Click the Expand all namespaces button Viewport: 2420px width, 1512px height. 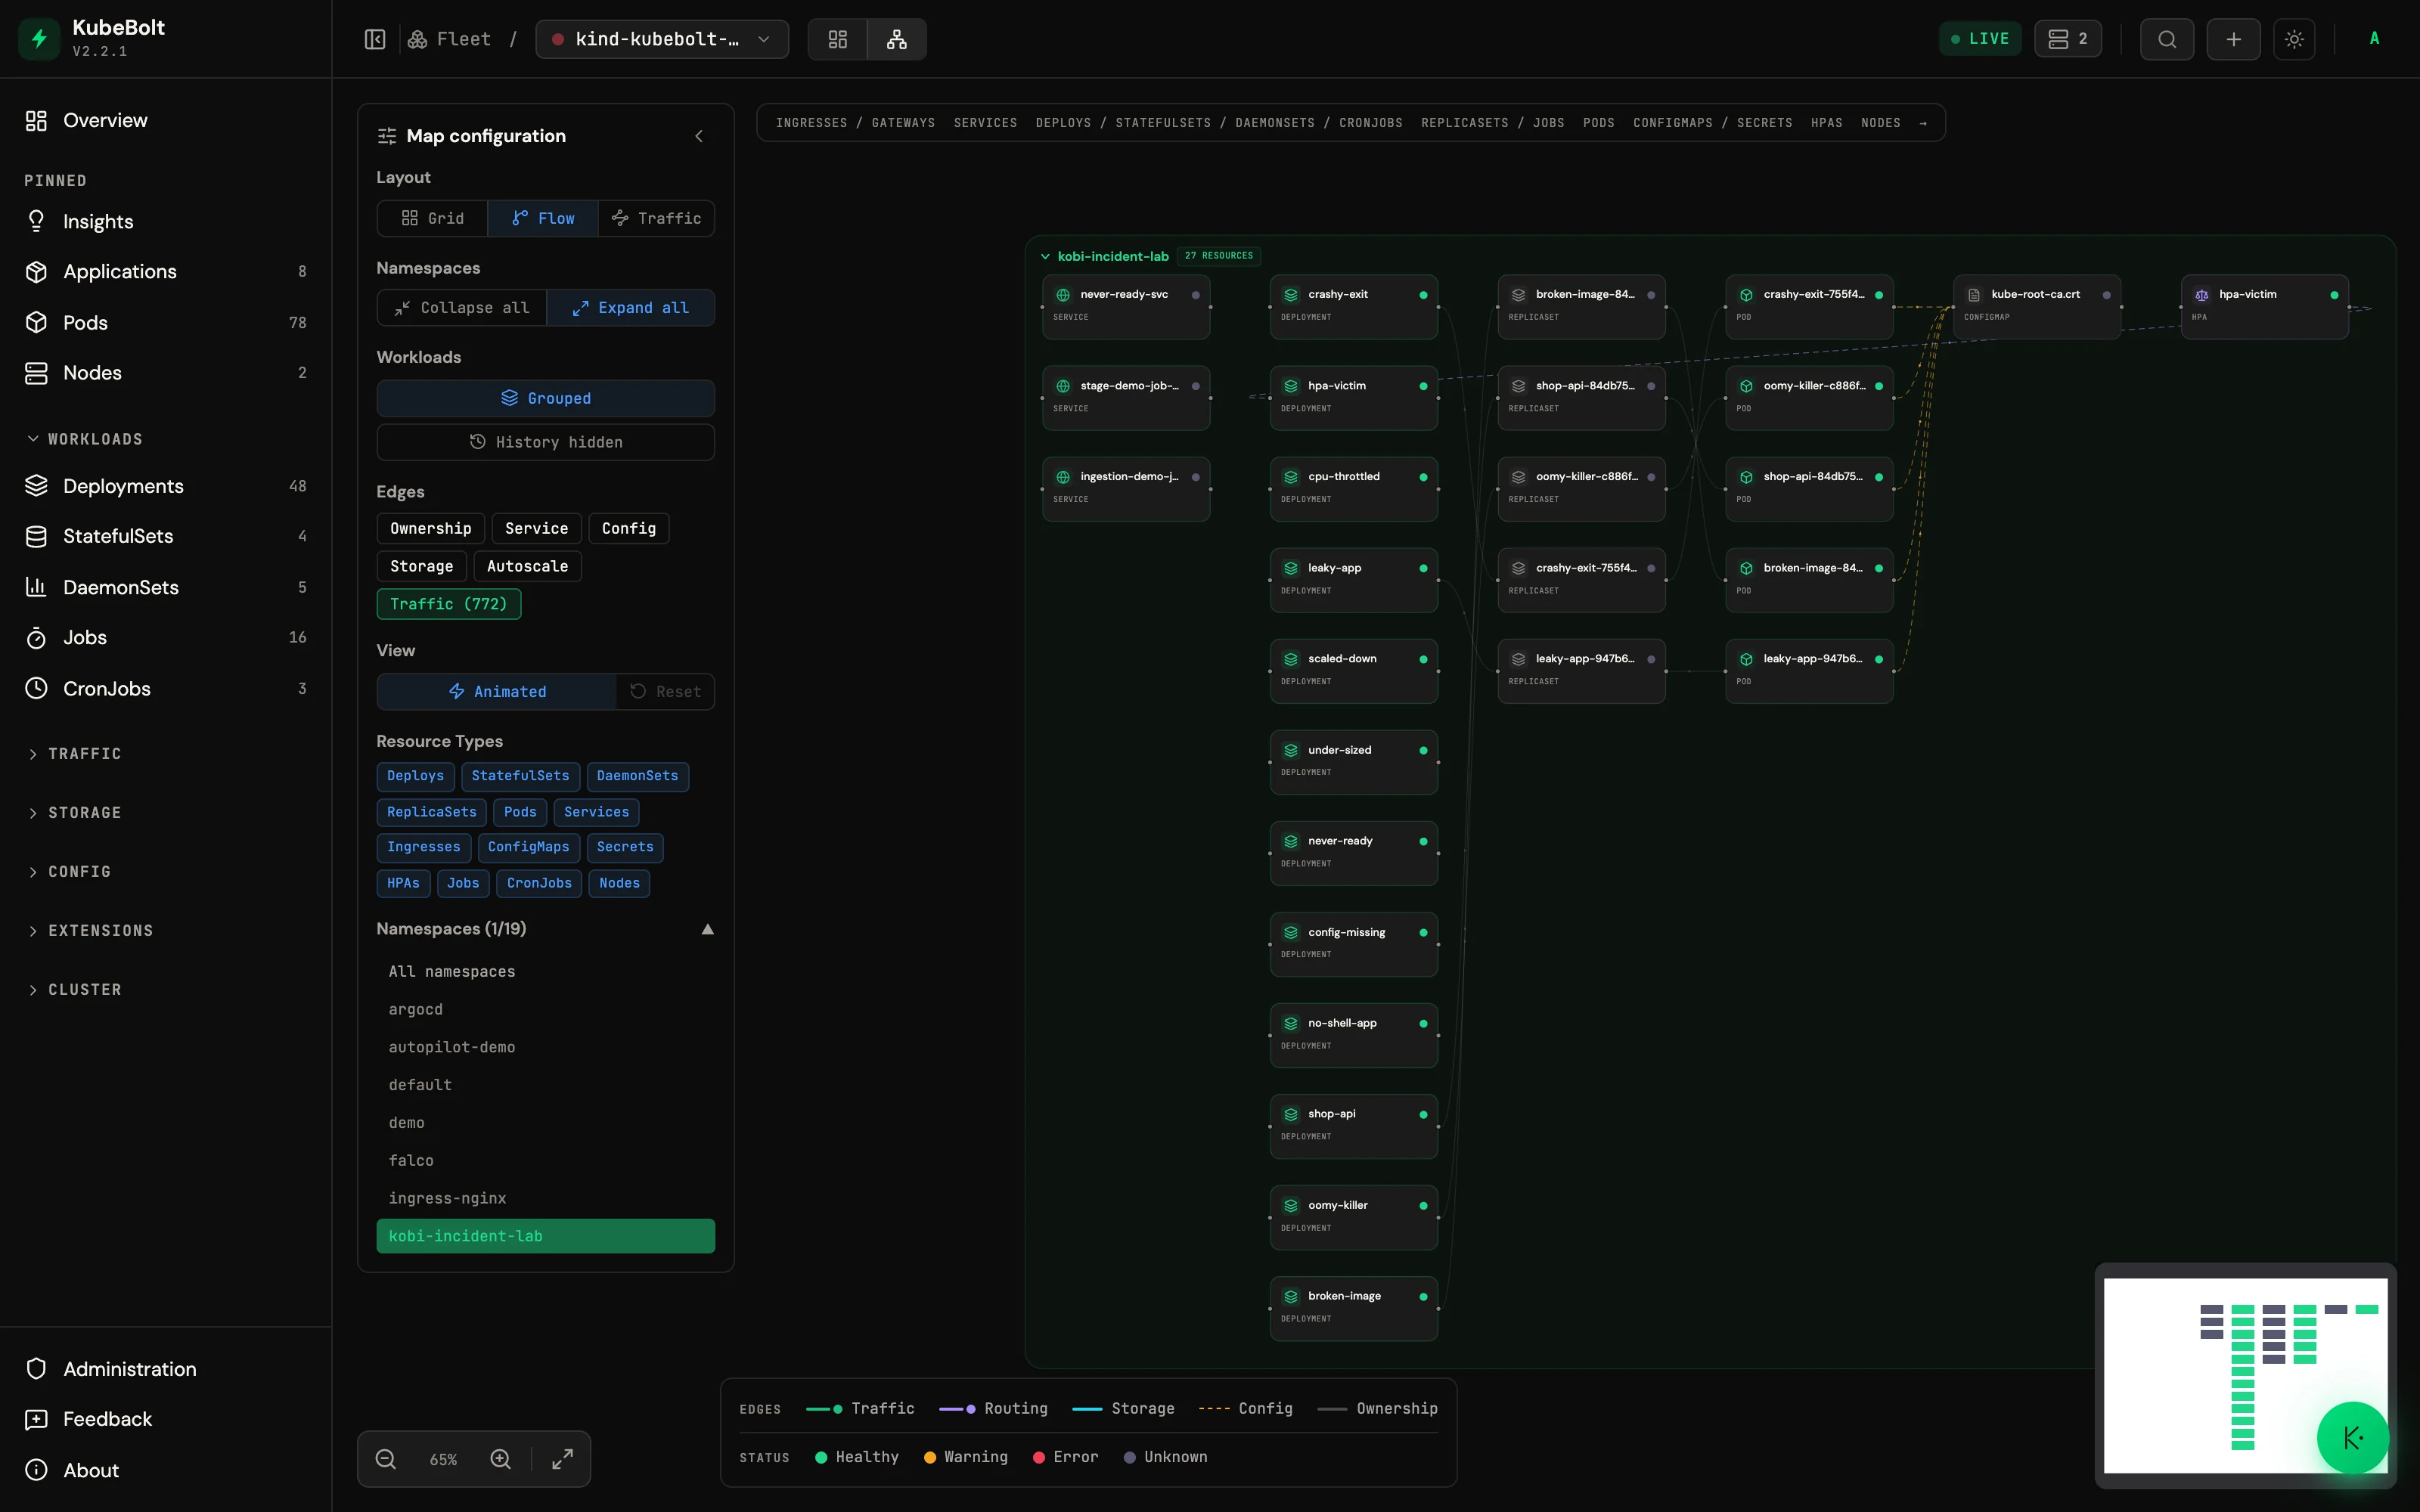[631, 308]
